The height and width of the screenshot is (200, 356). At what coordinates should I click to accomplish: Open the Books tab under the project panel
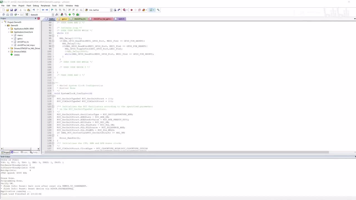click(x=15, y=152)
